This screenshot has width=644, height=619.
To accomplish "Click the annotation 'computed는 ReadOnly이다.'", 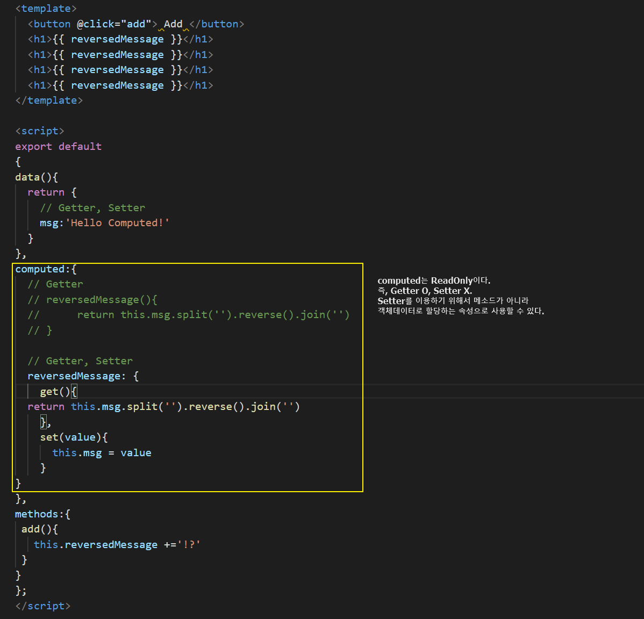I will tap(434, 281).
